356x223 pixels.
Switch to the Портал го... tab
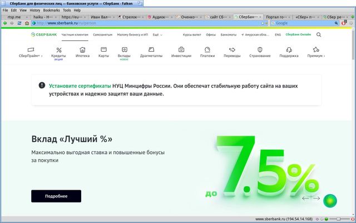click(278, 17)
